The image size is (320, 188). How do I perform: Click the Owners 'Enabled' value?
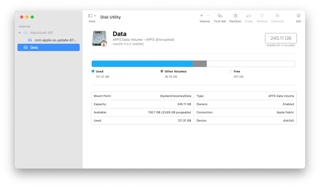(x=288, y=104)
